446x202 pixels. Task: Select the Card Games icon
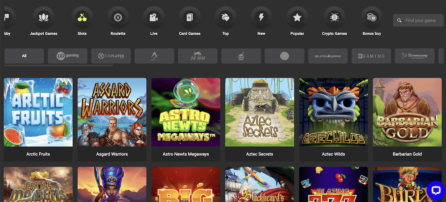pos(190,17)
